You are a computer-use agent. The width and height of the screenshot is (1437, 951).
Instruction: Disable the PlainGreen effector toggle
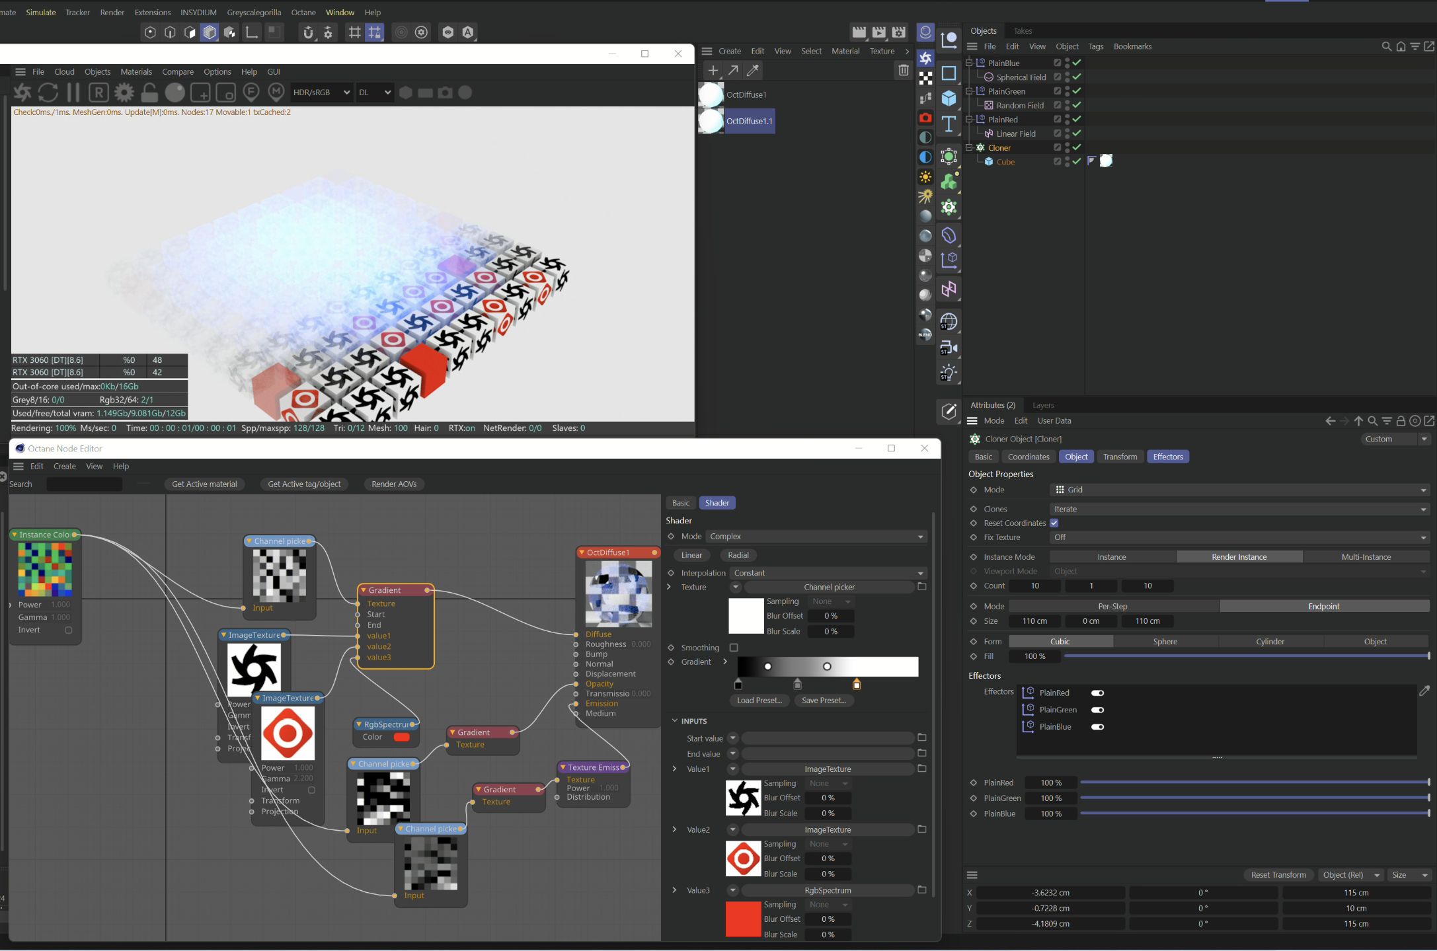tap(1097, 710)
